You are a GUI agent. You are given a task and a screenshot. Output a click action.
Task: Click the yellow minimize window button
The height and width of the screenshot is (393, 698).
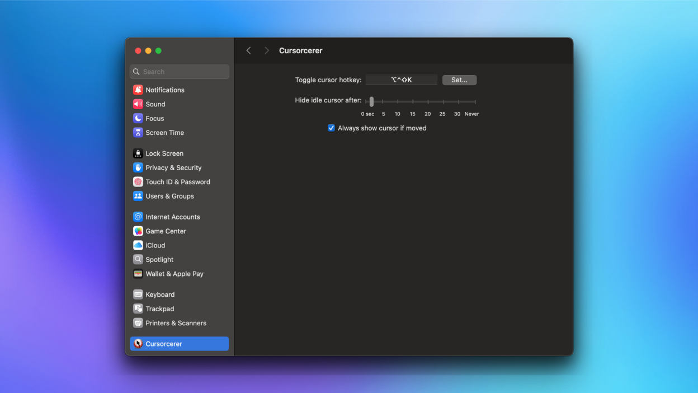click(x=148, y=51)
